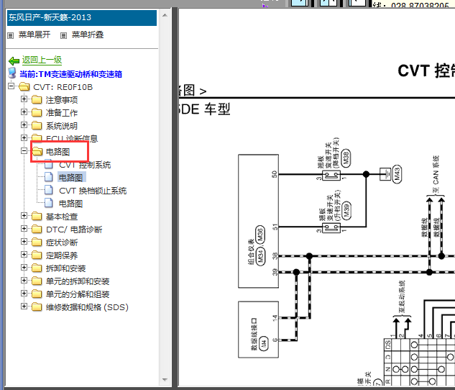
Task: Click the 组合仪表 block label in diagram
Action: (251, 252)
